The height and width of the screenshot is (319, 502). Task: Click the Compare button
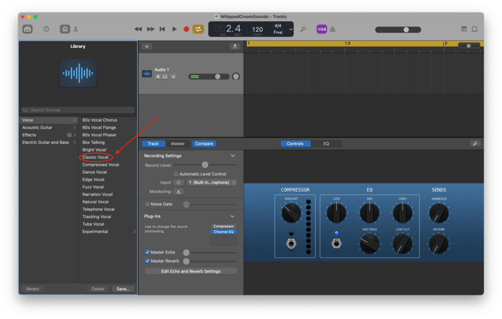tap(204, 144)
